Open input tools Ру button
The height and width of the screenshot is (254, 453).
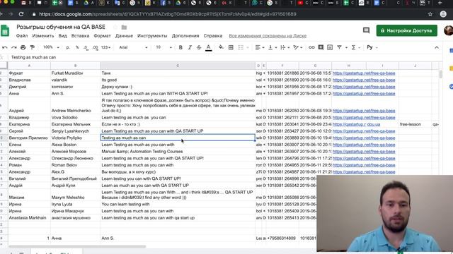pos(369,47)
